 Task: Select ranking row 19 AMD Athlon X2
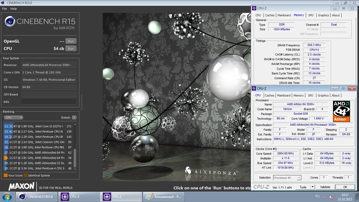click(38, 163)
